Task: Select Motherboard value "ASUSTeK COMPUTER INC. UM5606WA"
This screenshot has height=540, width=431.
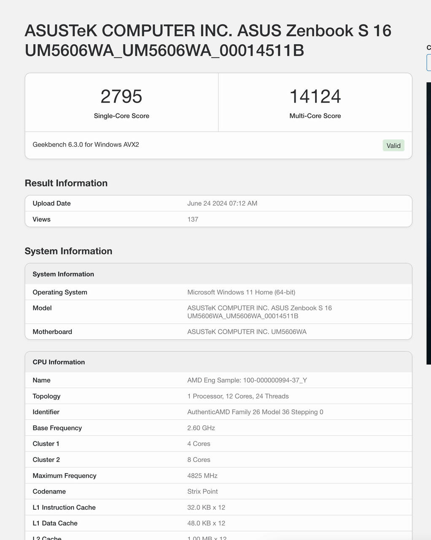Action: (247, 332)
